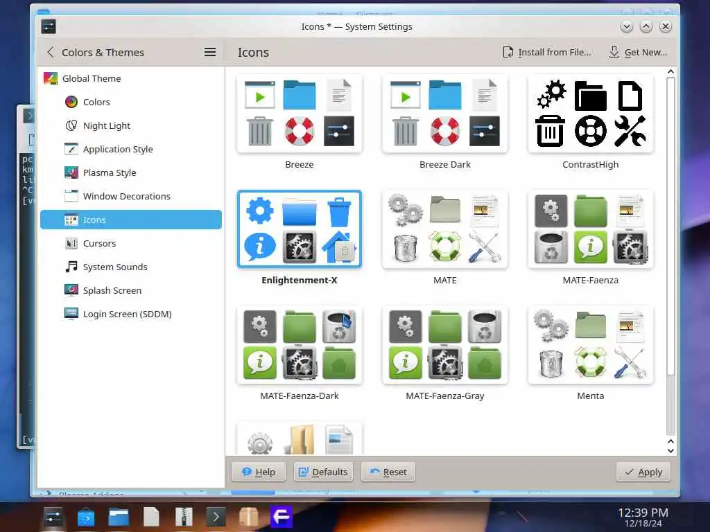Click scrollbar up arrow at top
This screenshot has height=532, width=710.
pyautogui.click(x=670, y=71)
